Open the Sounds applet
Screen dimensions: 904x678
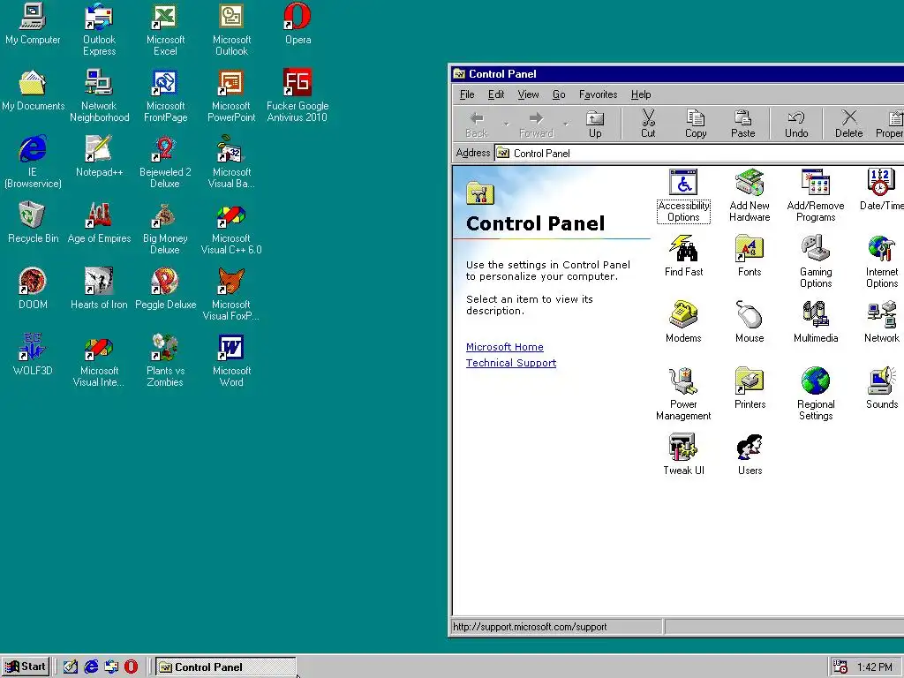882,388
